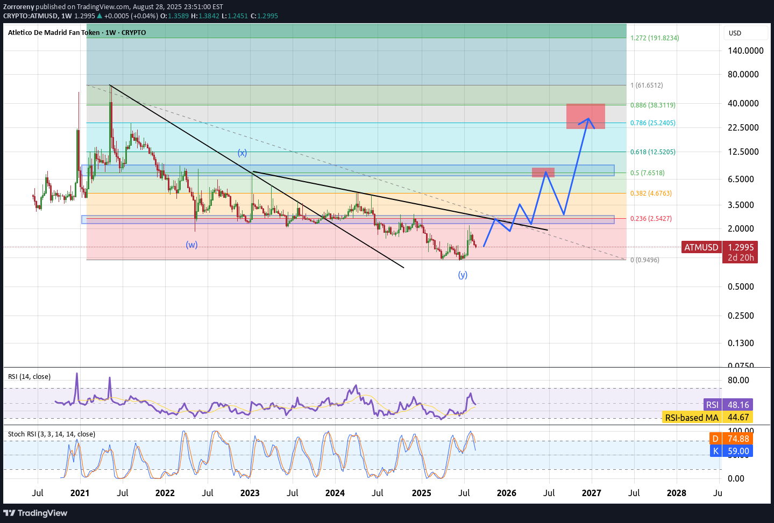Click the purple RSI 48.16 value label
Screen dimensions: 774x523
click(728, 405)
